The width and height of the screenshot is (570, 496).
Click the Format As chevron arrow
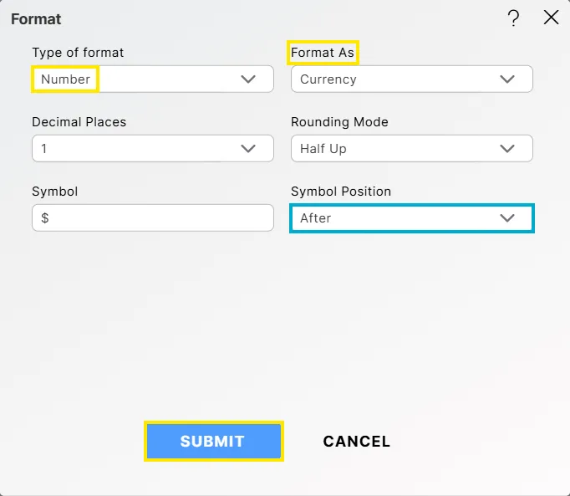507,79
